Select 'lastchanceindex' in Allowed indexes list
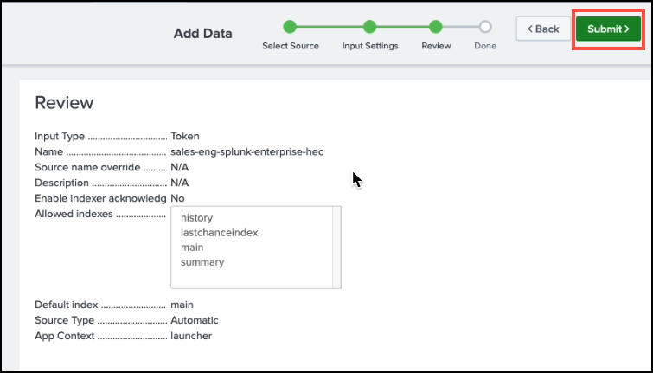Viewport: 653px width, 373px height. (x=220, y=233)
